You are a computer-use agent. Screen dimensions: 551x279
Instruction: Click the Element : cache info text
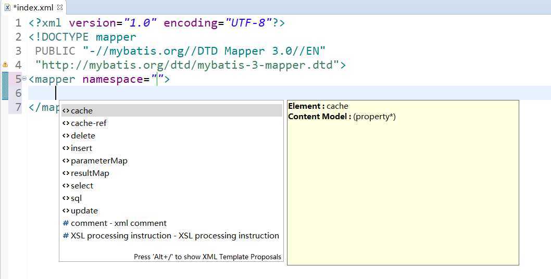pyautogui.click(x=318, y=106)
